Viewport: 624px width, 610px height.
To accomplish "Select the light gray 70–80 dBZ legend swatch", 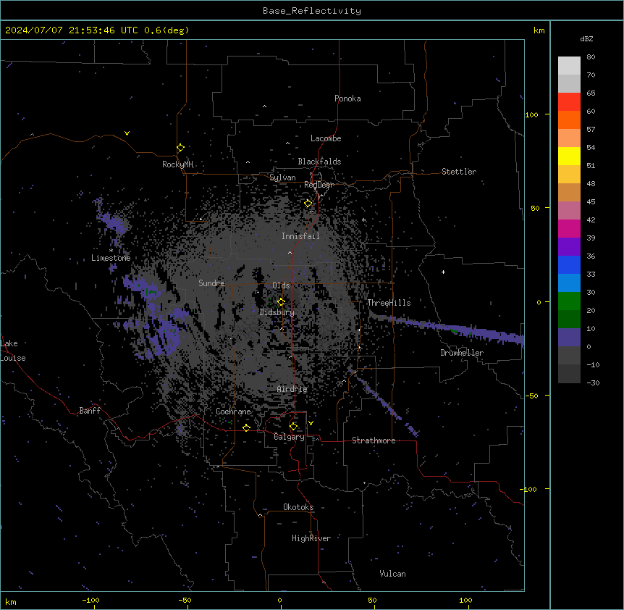I will (x=569, y=66).
